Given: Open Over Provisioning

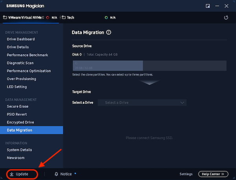Looking at the screenshot, I should click(x=22, y=79).
